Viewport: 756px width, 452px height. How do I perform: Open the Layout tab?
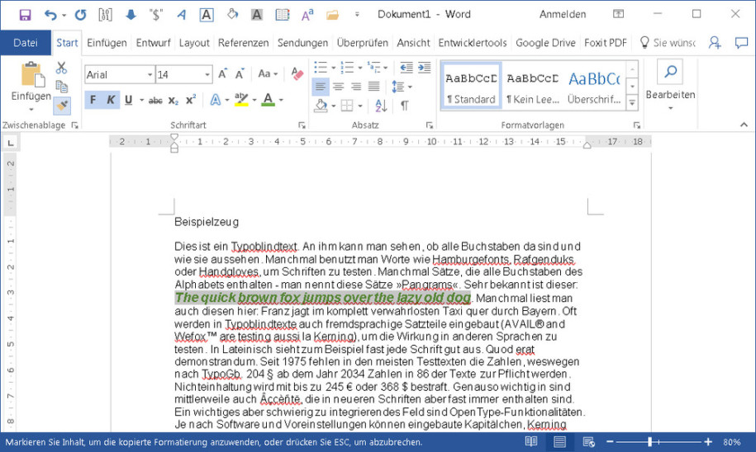tap(194, 43)
